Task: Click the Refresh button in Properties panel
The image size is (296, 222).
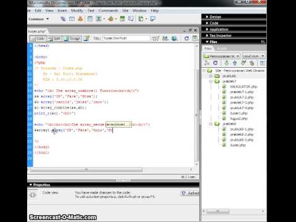Action: click(x=190, y=193)
